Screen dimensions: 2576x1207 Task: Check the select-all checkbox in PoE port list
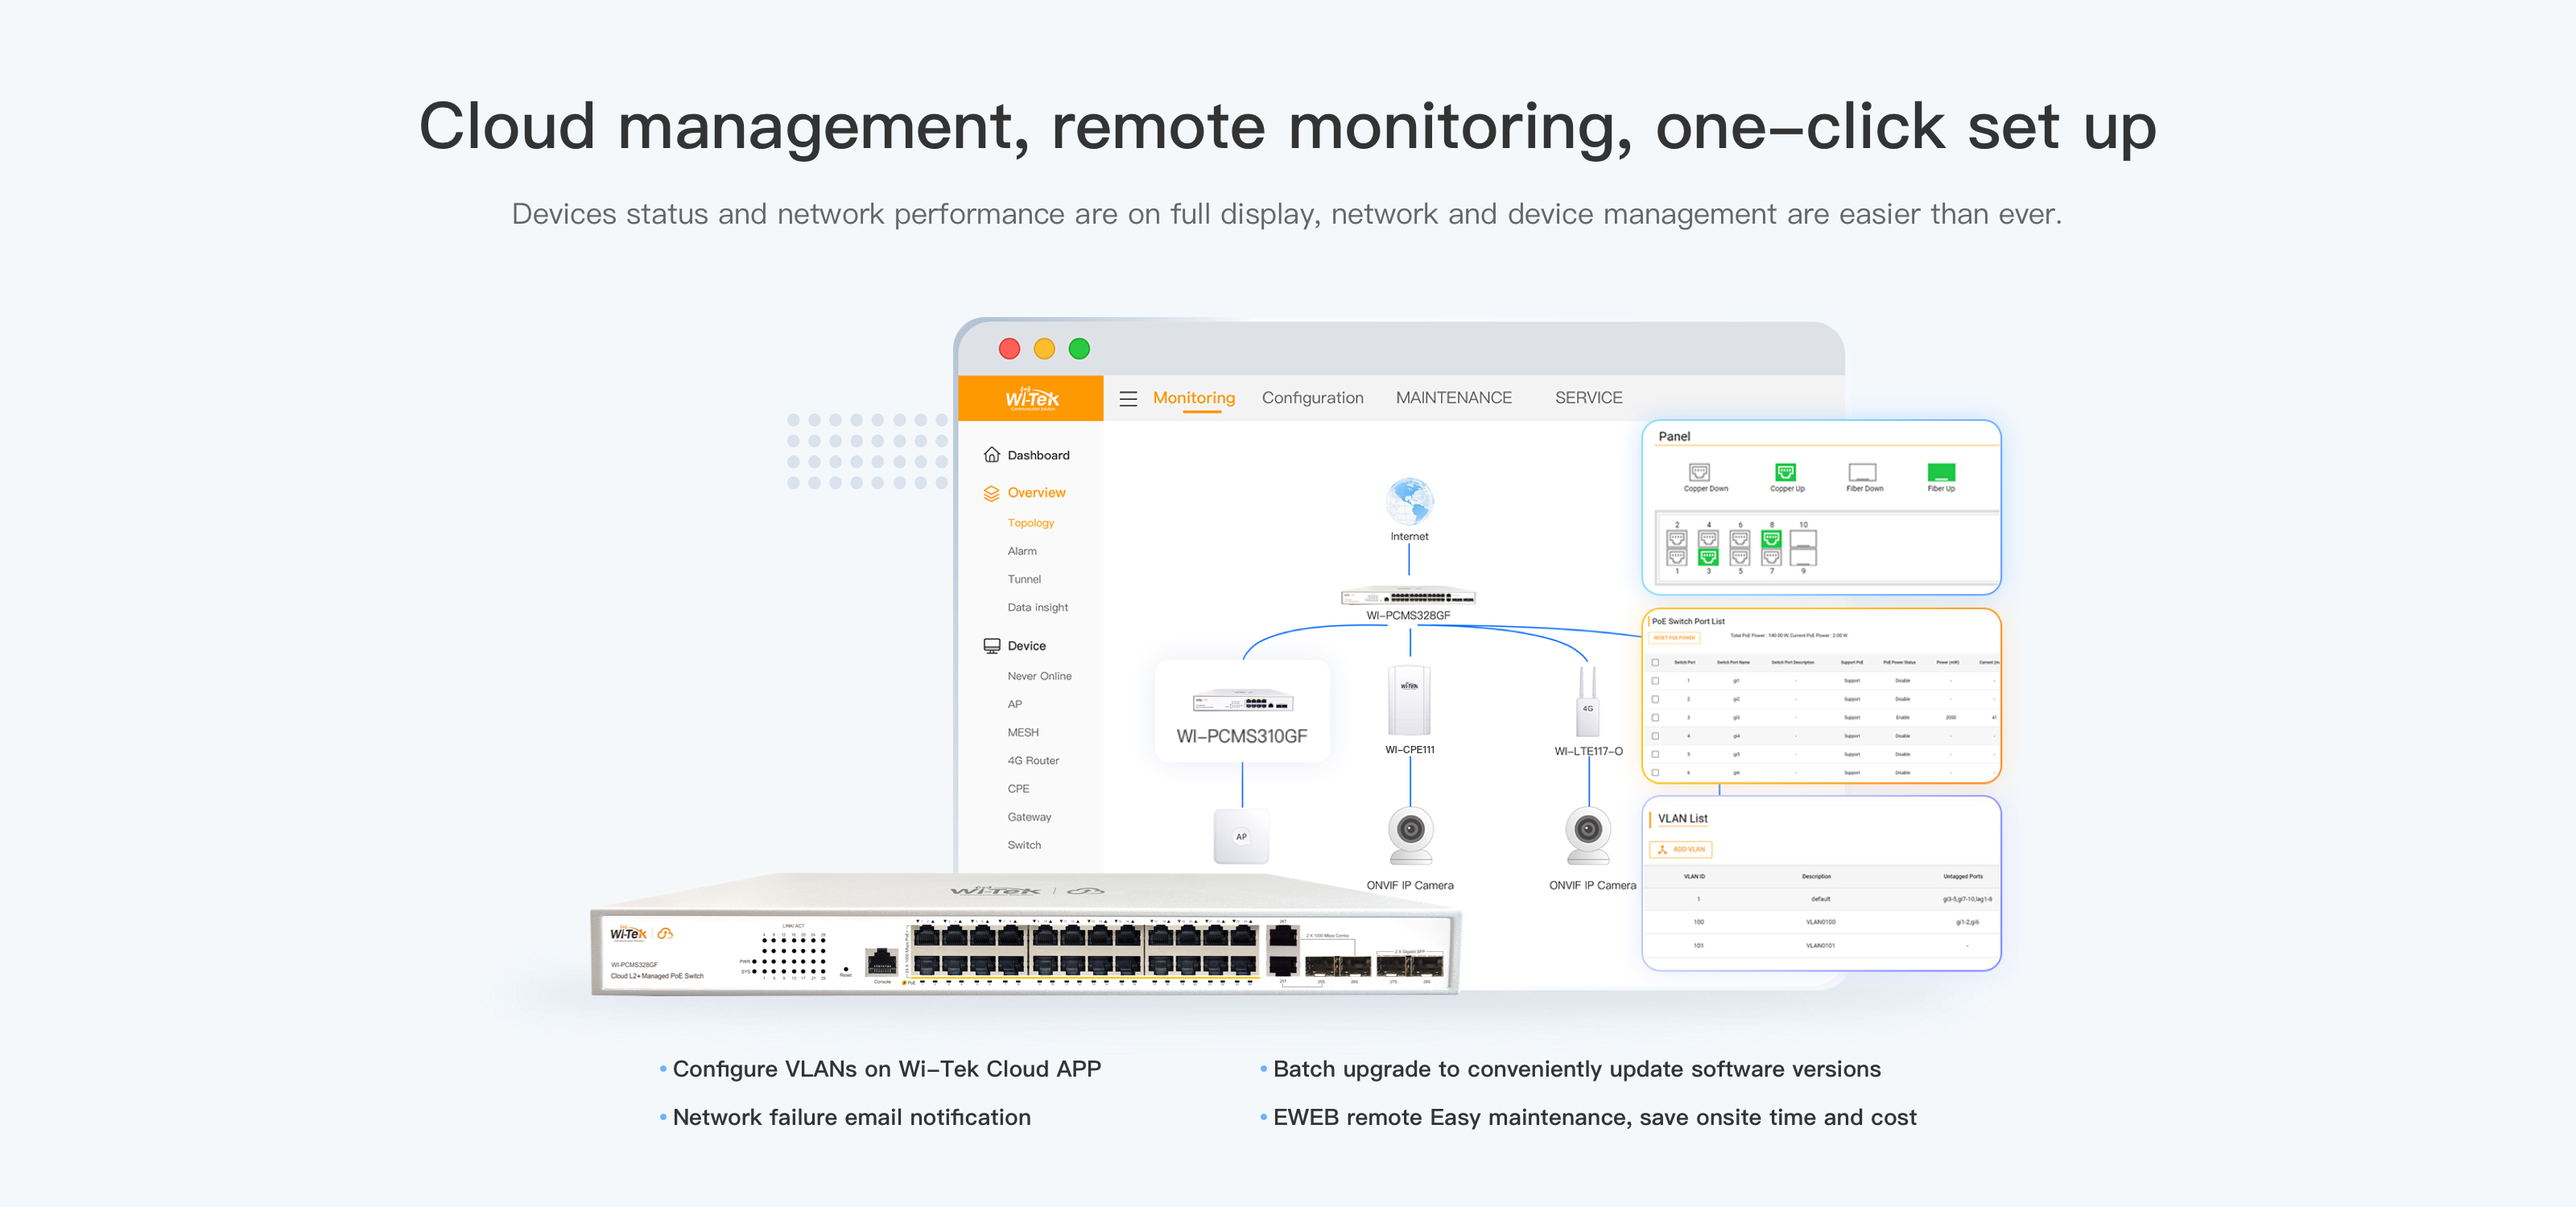tap(1655, 662)
